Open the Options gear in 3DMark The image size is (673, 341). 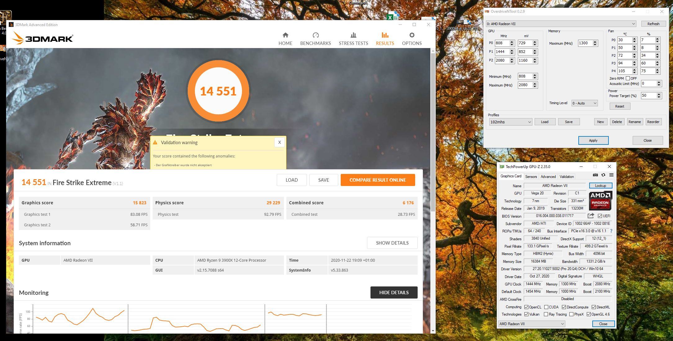[411, 35]
